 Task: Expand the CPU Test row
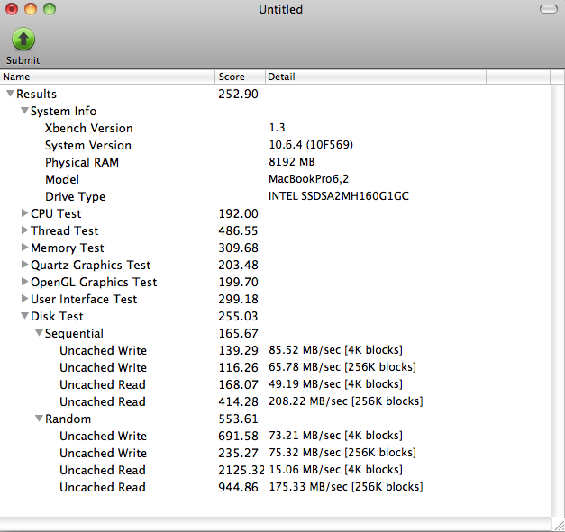tap(24, 213)
